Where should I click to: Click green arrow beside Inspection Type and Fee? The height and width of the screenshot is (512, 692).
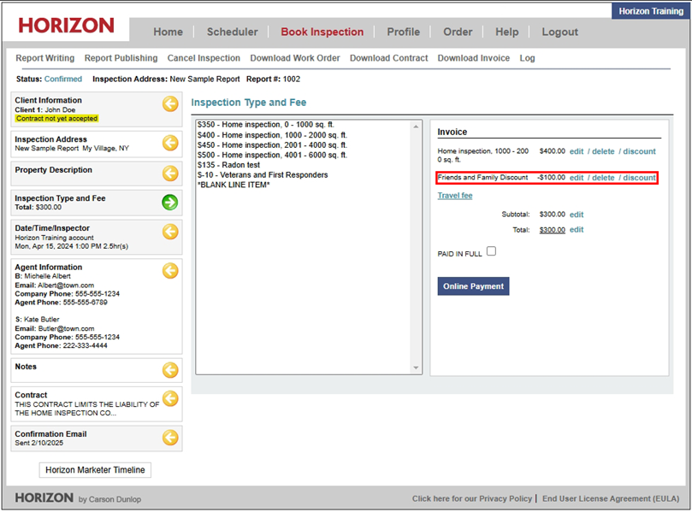point(170,203)
